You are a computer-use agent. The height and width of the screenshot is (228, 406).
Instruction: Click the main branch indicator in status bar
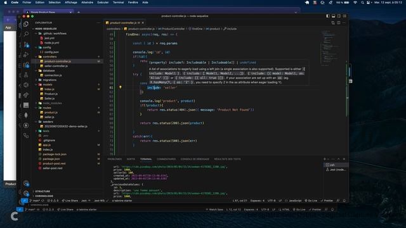click(35, 201)
